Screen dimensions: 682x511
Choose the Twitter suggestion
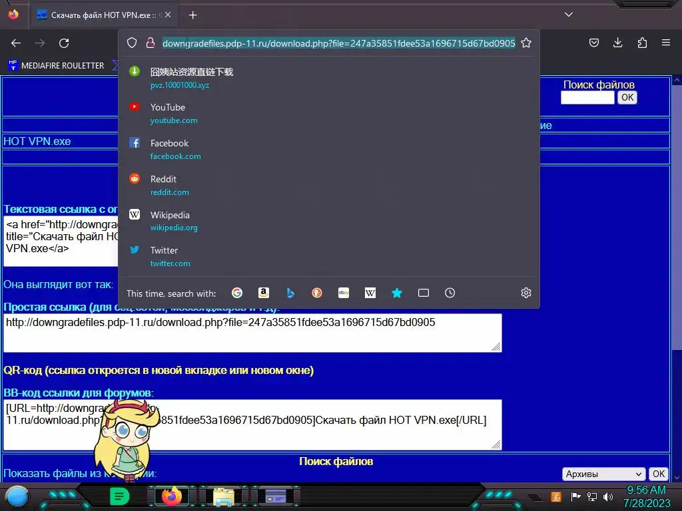[329, 256]
